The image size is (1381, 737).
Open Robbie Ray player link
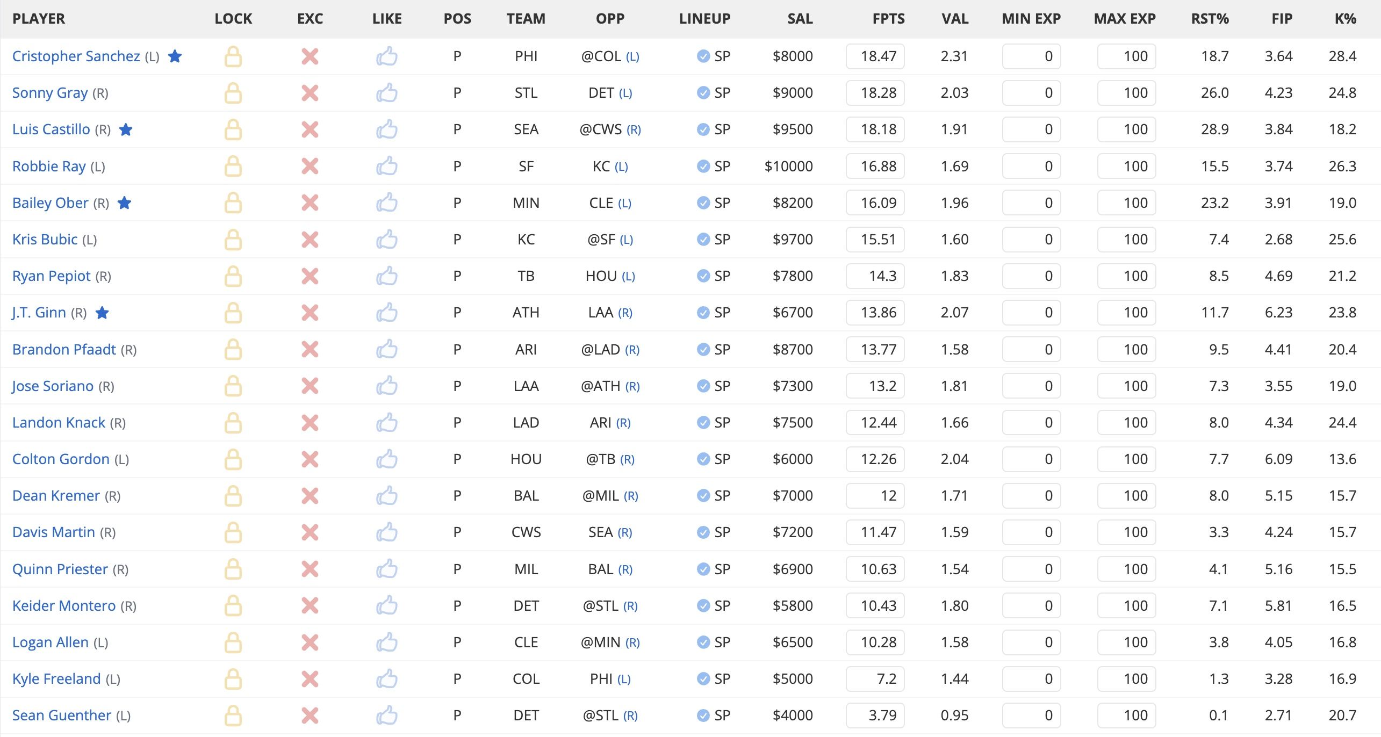click(x=49, y=167)
